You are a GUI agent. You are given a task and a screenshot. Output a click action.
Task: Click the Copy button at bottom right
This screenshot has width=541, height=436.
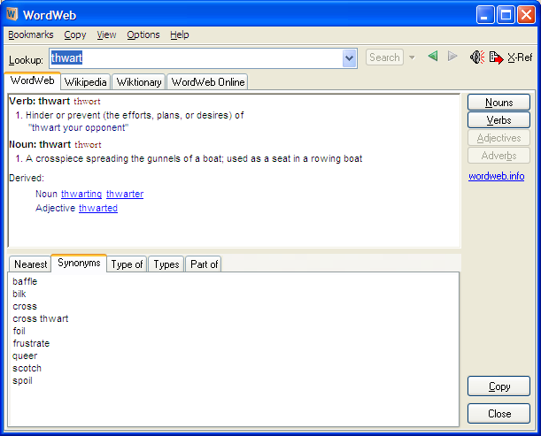point(498,386)
